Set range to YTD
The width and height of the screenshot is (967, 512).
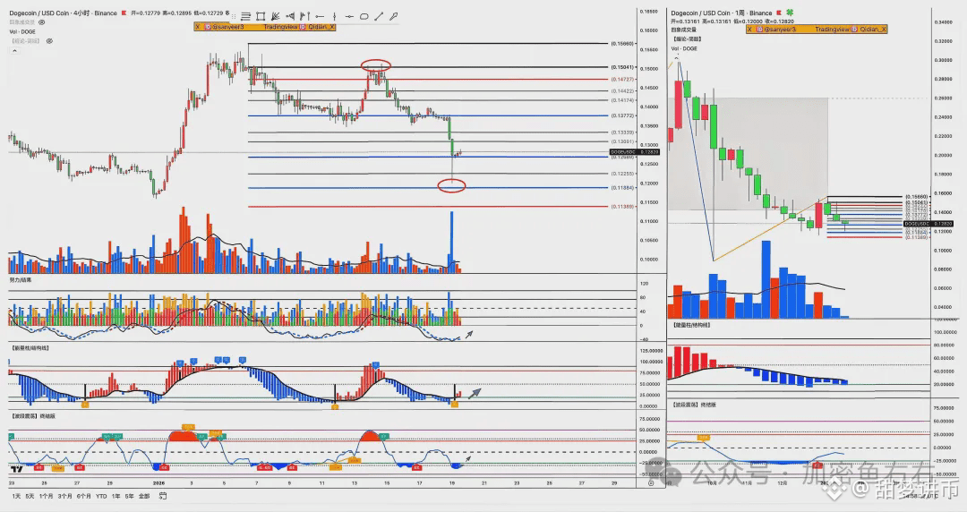[x=101, y=496]
